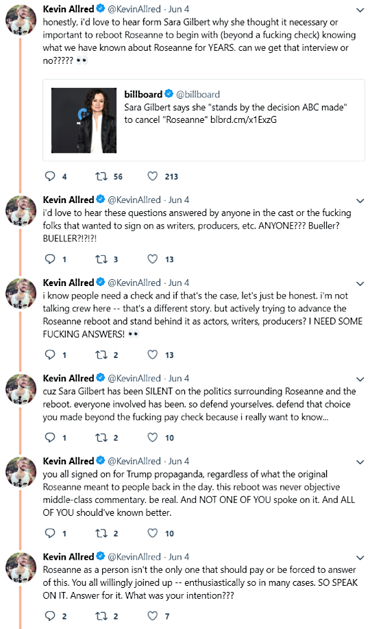Like the tweet with 213 likes
This screenshot has height=629, width=370.
coord(152,176)
